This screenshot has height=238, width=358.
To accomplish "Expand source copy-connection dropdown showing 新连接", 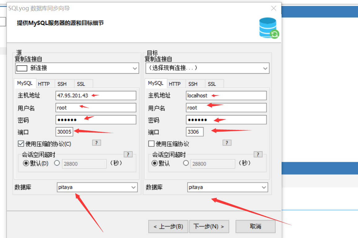I will (77, 68).
